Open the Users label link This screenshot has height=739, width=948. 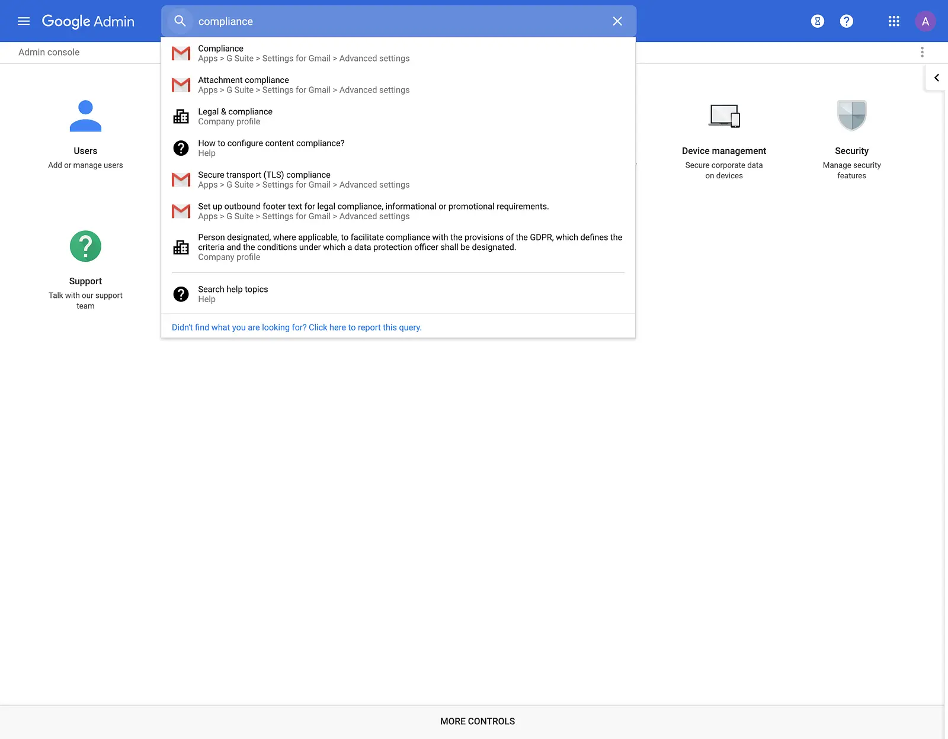coord(85,151)
